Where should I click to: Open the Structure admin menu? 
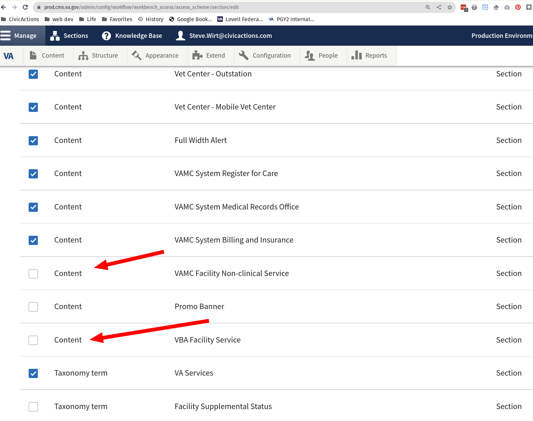[100, 55]
